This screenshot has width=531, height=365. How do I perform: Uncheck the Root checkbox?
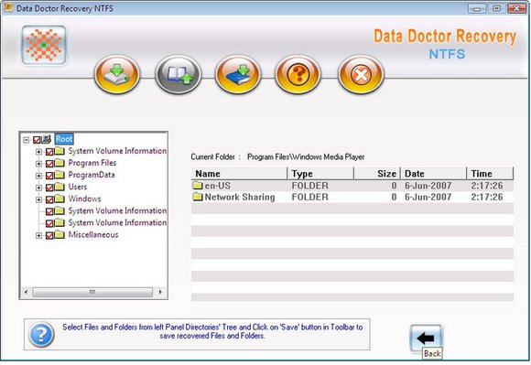pos(37,140)
